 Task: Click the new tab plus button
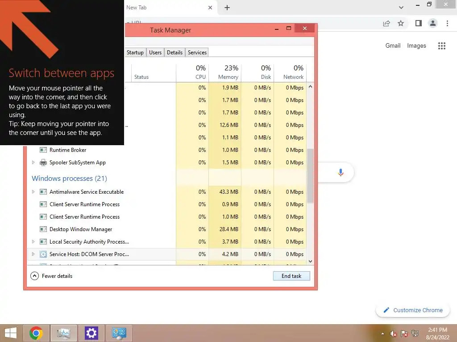227,8
